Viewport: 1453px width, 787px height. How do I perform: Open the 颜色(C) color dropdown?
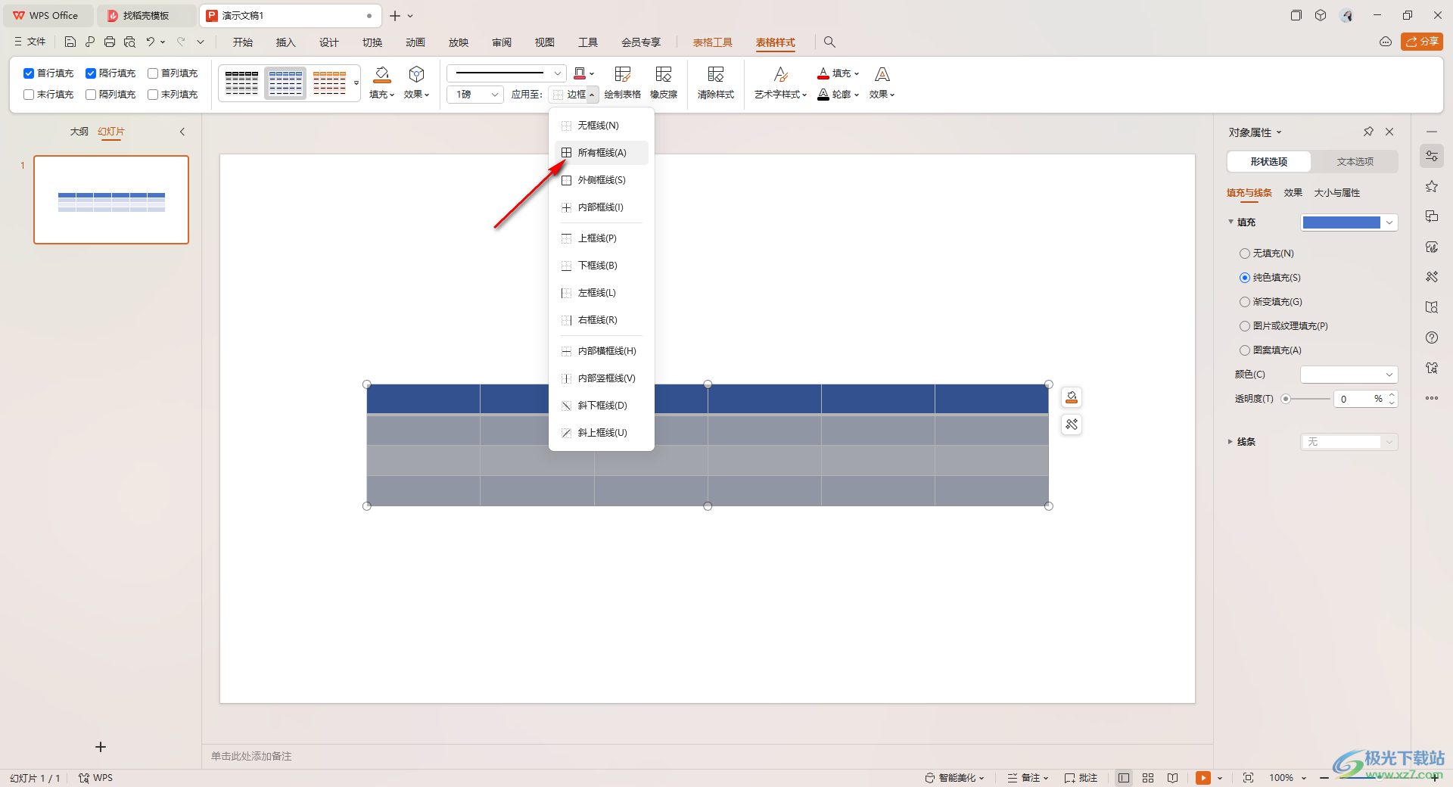point(1349,375)
